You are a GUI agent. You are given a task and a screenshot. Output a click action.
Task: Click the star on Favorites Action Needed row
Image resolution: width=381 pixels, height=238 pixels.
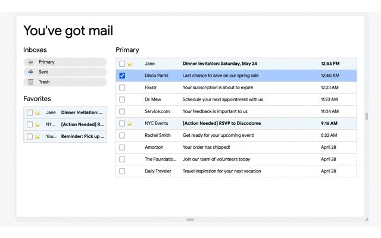pos(38,124)
